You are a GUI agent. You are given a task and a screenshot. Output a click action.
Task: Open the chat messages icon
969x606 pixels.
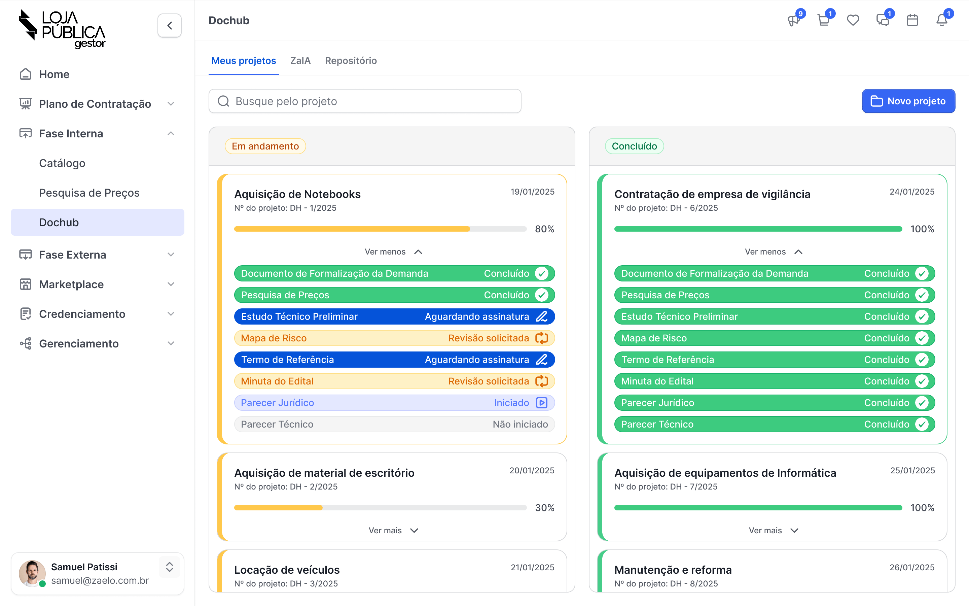coord(883,21)
